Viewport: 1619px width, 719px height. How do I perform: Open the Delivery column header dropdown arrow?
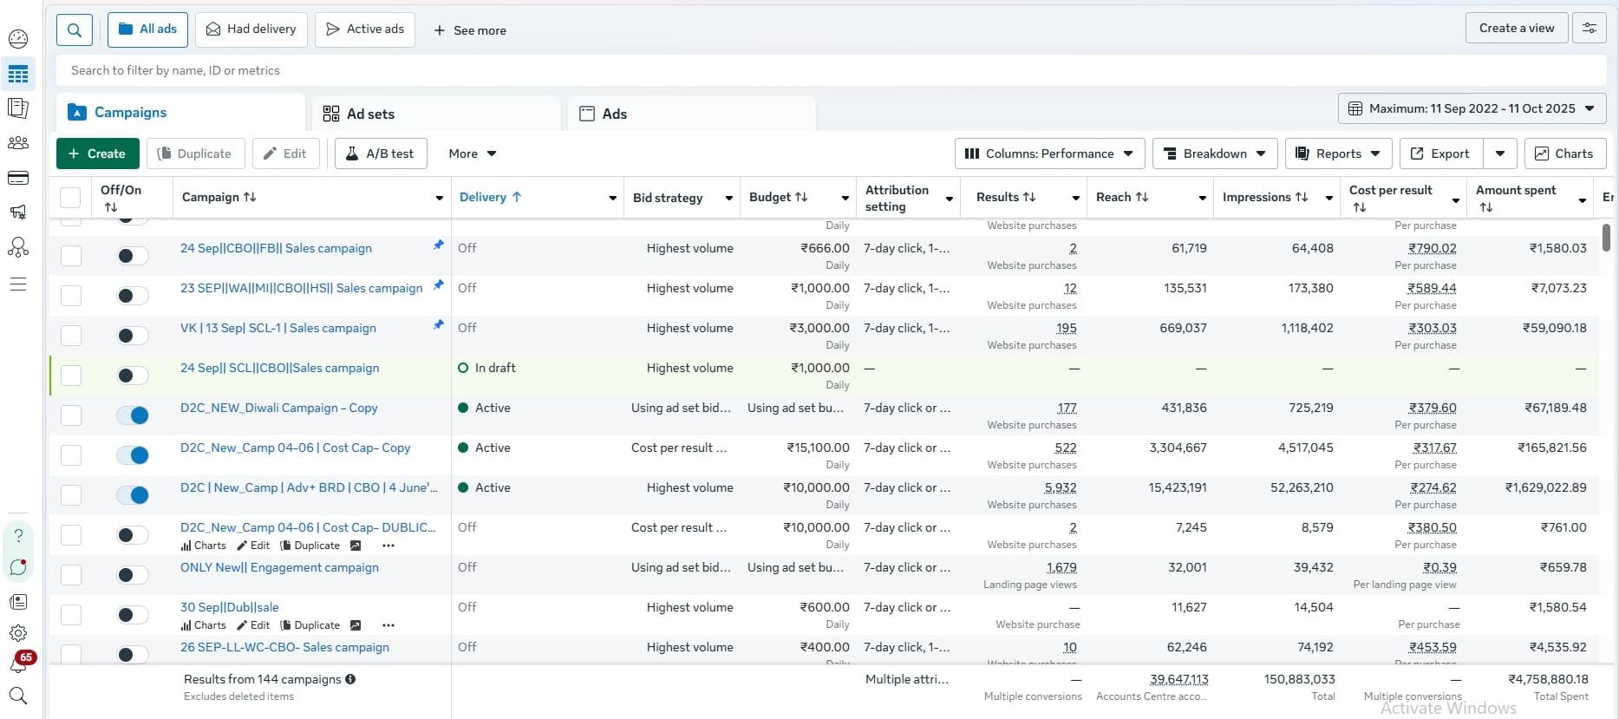pos(612,199)
